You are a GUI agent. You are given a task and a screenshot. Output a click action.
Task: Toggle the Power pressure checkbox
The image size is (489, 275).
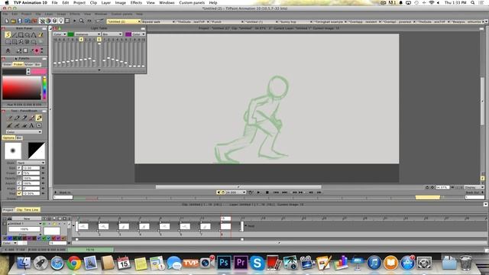click(19, 173)
